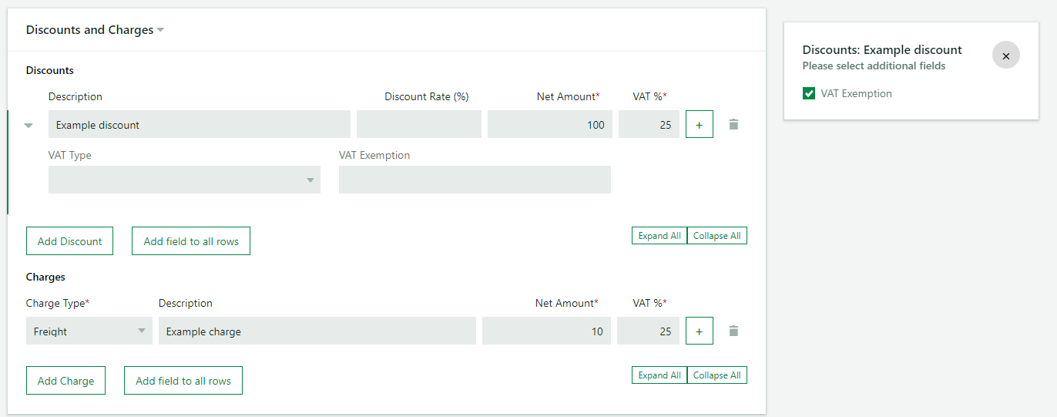Uncheck the VAT Exemption checkbox
Viewport: 1057px width, 417px height.
(809, 93)
